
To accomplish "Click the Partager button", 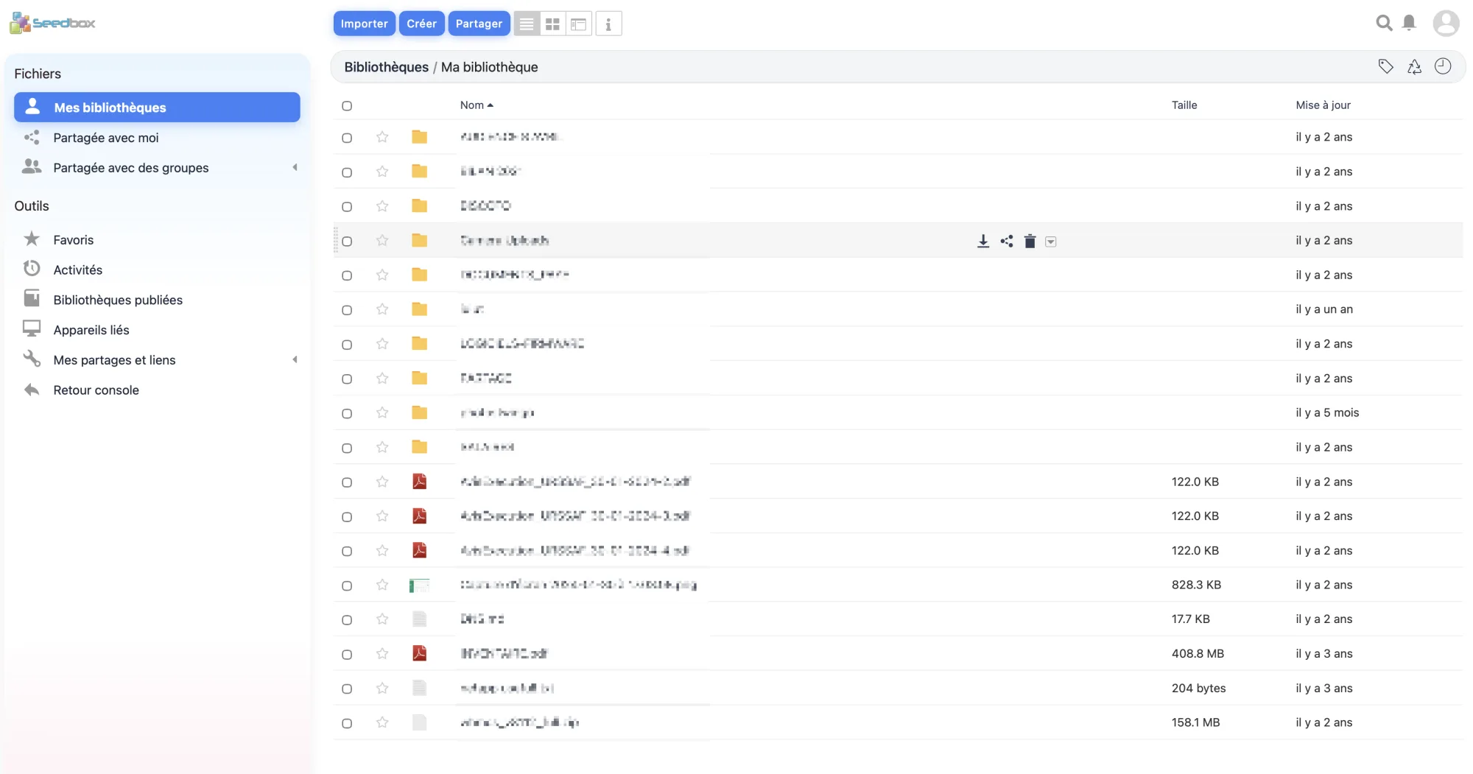I will coord(479,24).
